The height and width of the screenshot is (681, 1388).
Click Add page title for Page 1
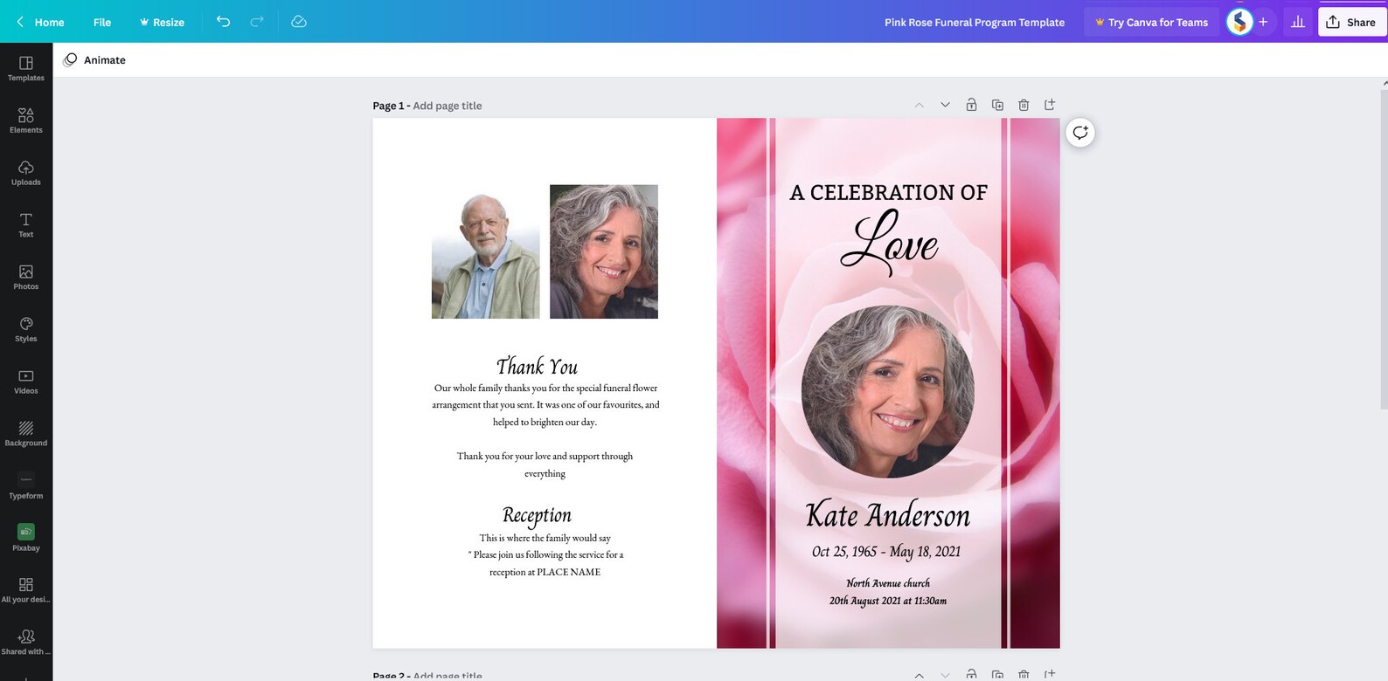[x=447, y=106]
